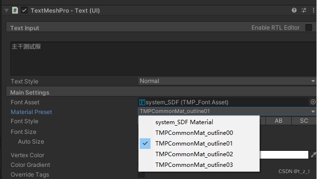Click the system_SDF font asset icon

(x=142, y=102)
